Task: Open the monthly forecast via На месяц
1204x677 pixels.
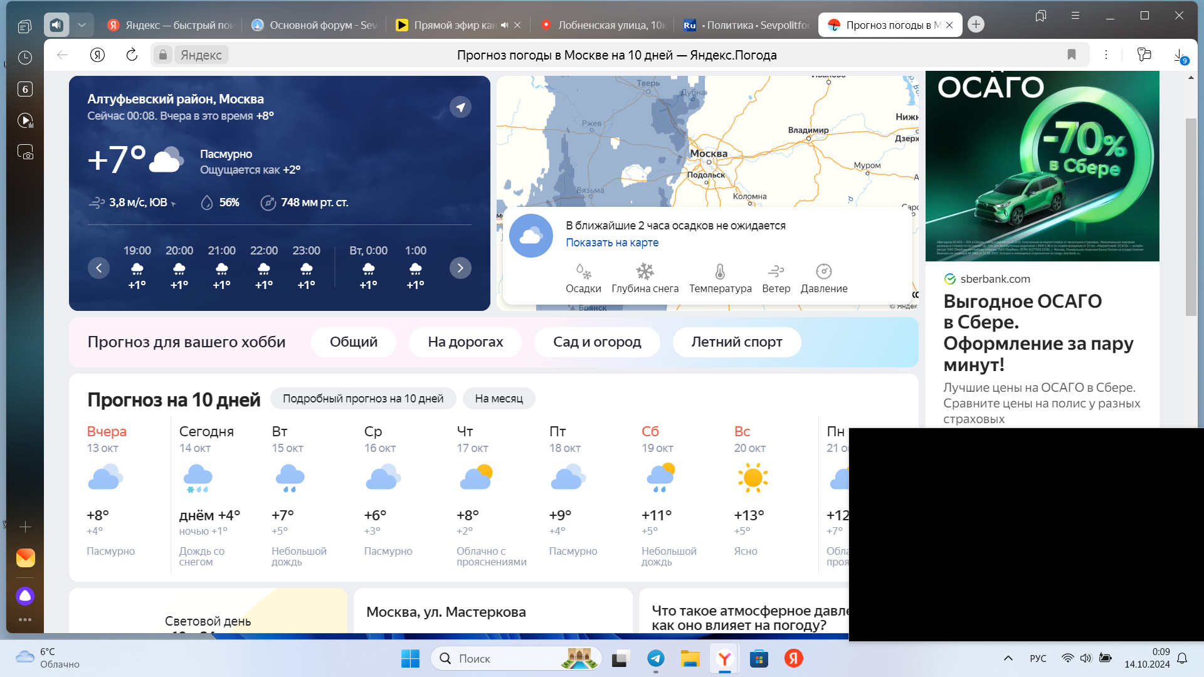Action: pos(499,399)
